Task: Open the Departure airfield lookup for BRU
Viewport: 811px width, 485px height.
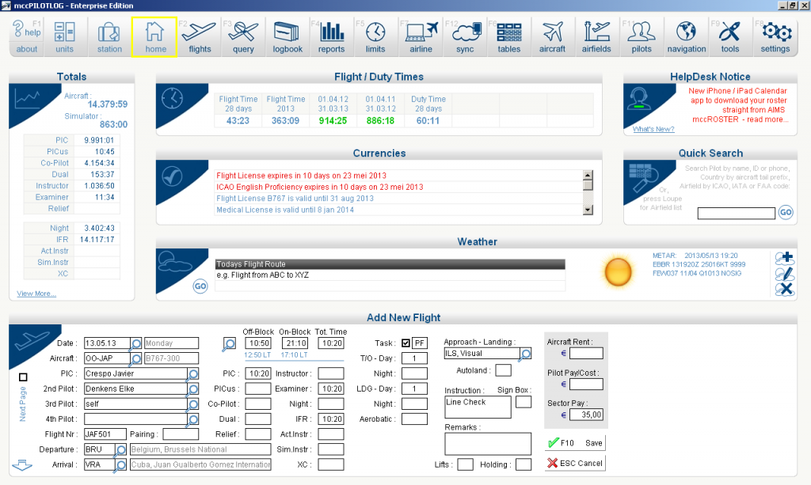Action: [121, 449]
